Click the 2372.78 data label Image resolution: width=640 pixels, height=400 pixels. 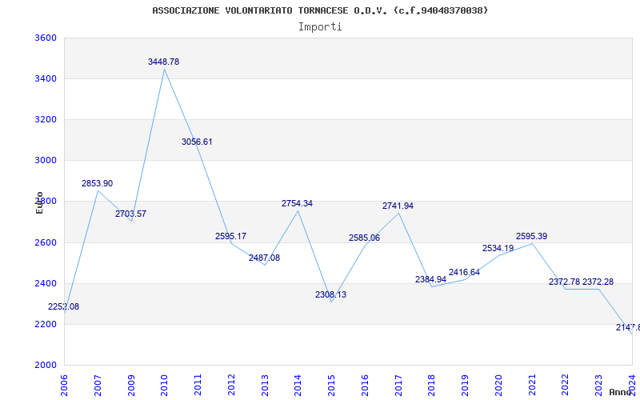(564, 282)
